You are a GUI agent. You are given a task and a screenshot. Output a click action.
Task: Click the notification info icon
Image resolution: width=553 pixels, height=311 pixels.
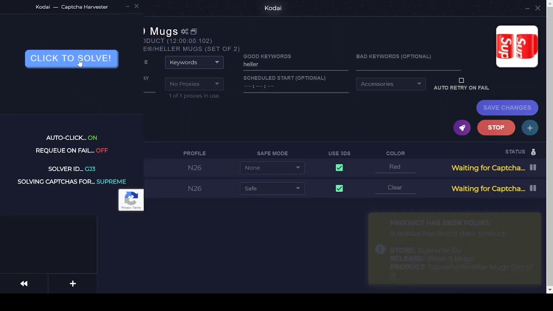click(x=380, y=249)
